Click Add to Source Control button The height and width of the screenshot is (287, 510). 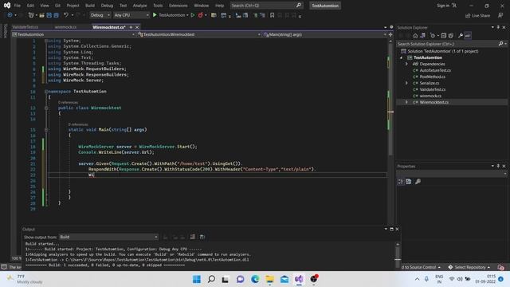coord(421,267)
